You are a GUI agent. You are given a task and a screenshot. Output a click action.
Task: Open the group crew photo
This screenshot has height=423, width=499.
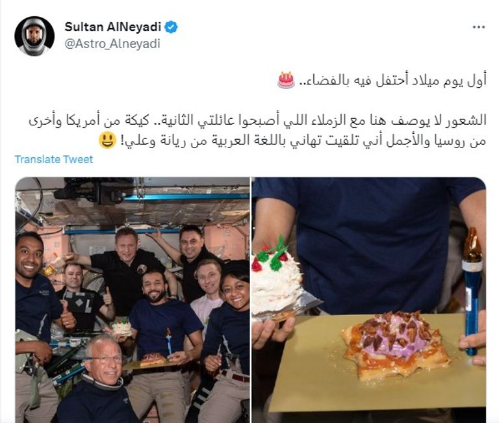click(x=133, y=300)
